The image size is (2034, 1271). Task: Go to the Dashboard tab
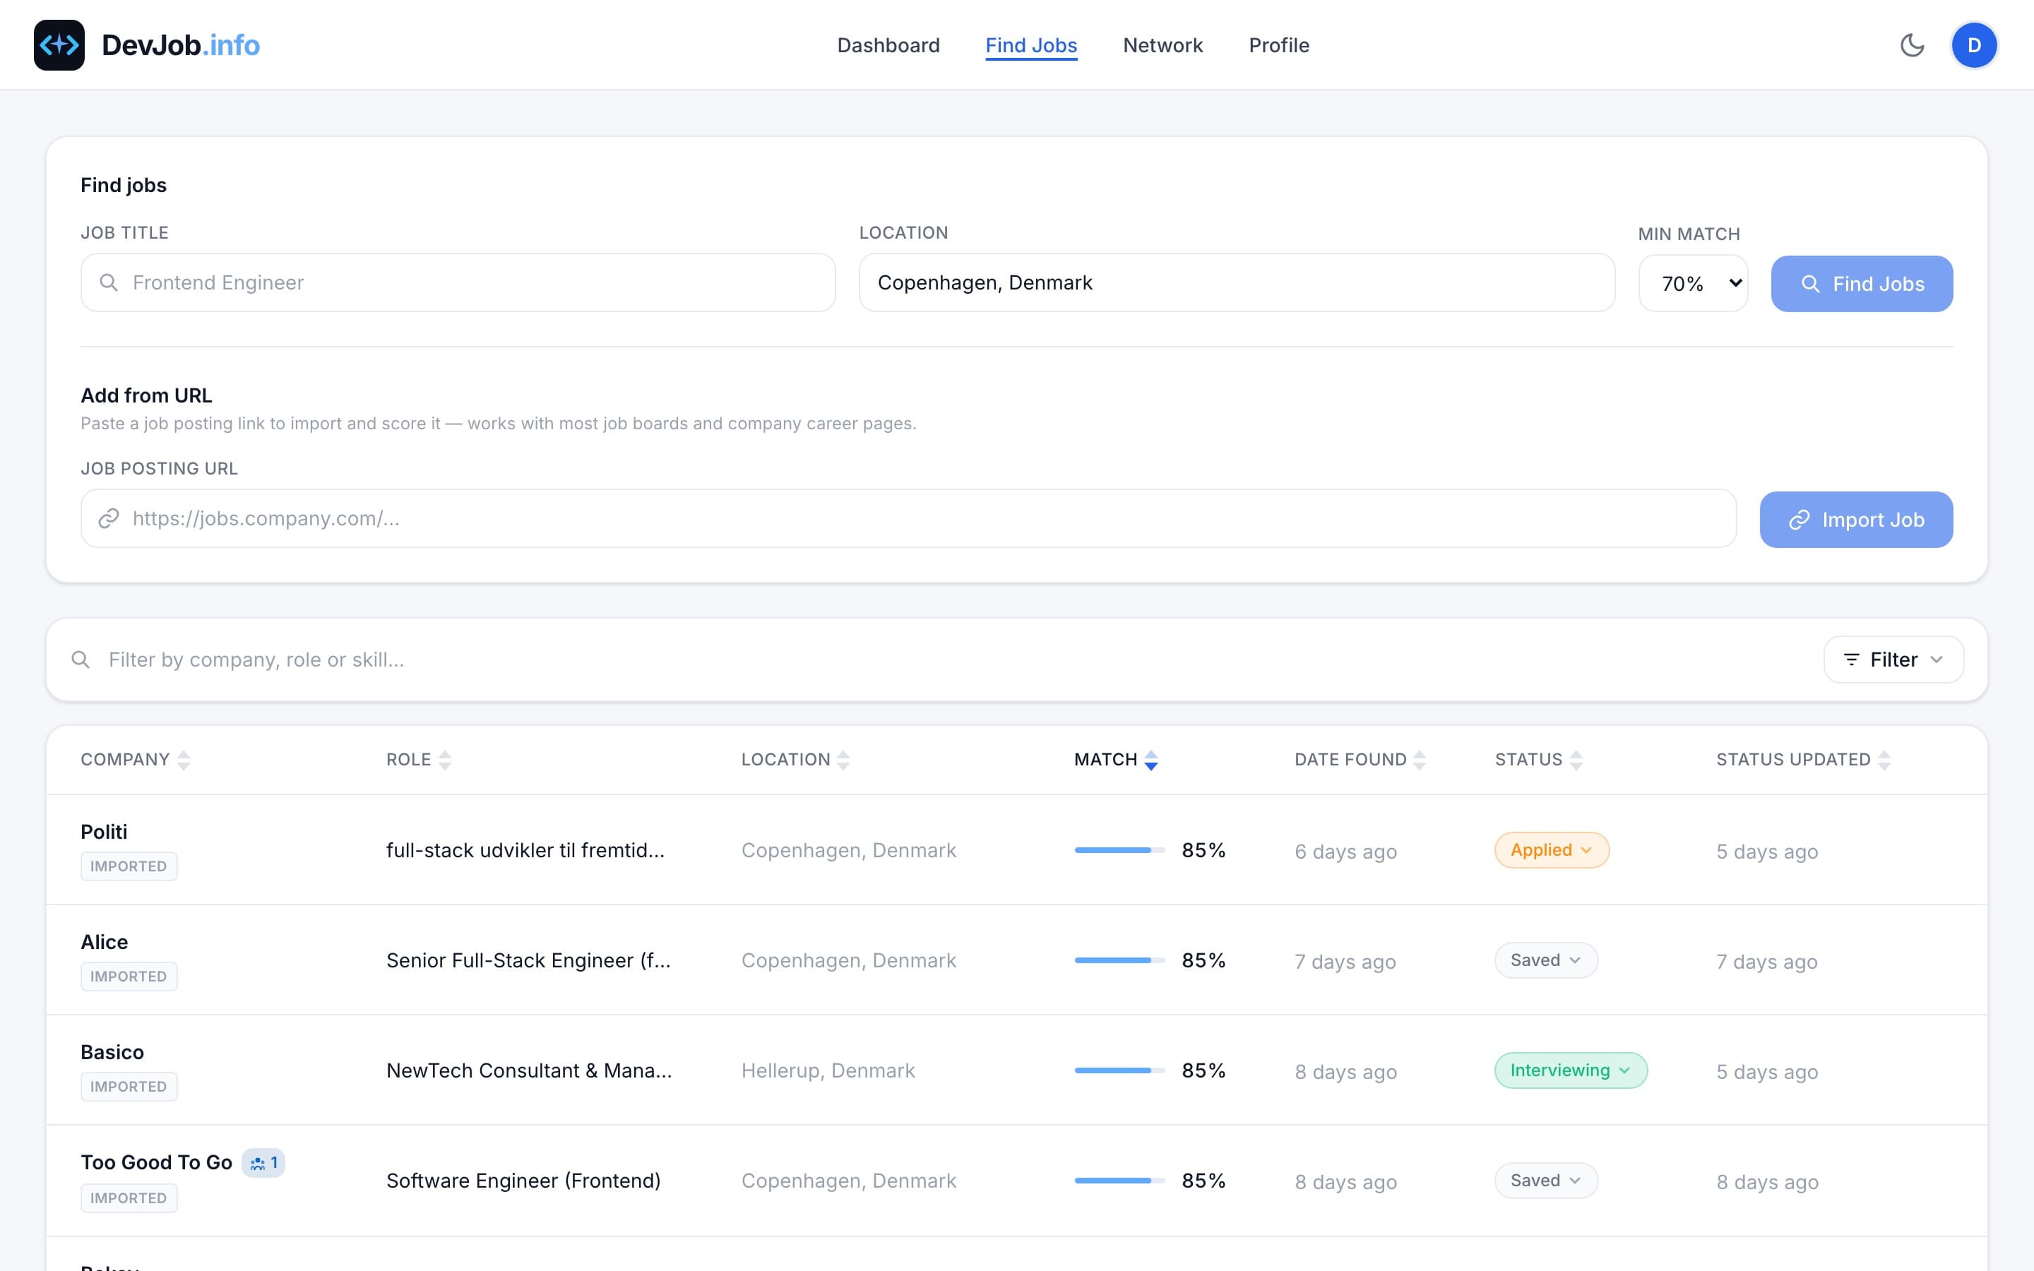click(x=888, y=45)
